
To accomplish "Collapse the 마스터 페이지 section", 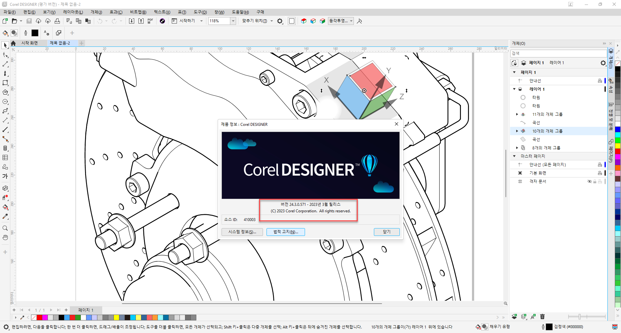I will (x=514, y=156).
